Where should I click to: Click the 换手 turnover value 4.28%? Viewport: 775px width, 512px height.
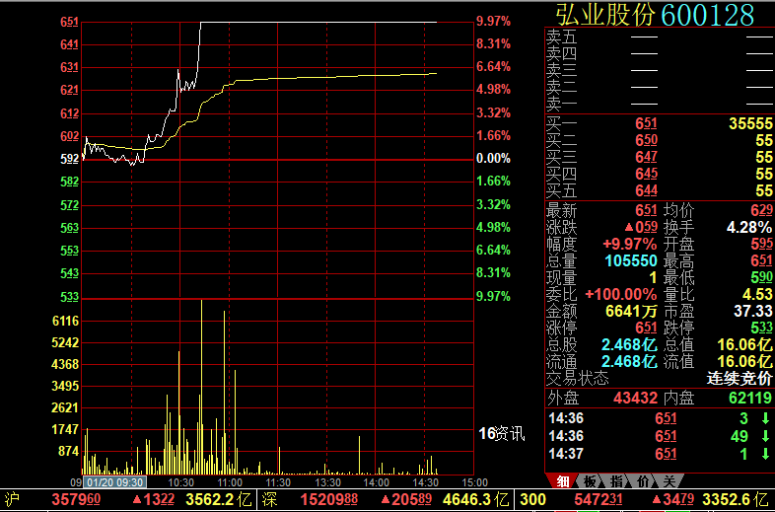tap(748, 228)
